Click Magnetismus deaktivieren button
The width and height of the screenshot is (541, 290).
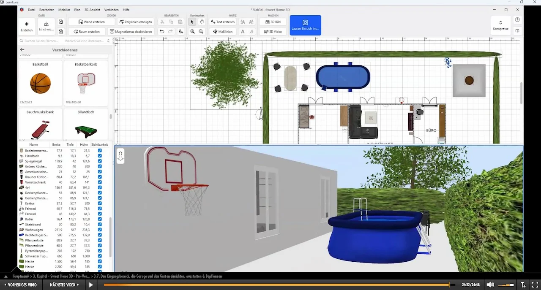click(x=131, y=32)
